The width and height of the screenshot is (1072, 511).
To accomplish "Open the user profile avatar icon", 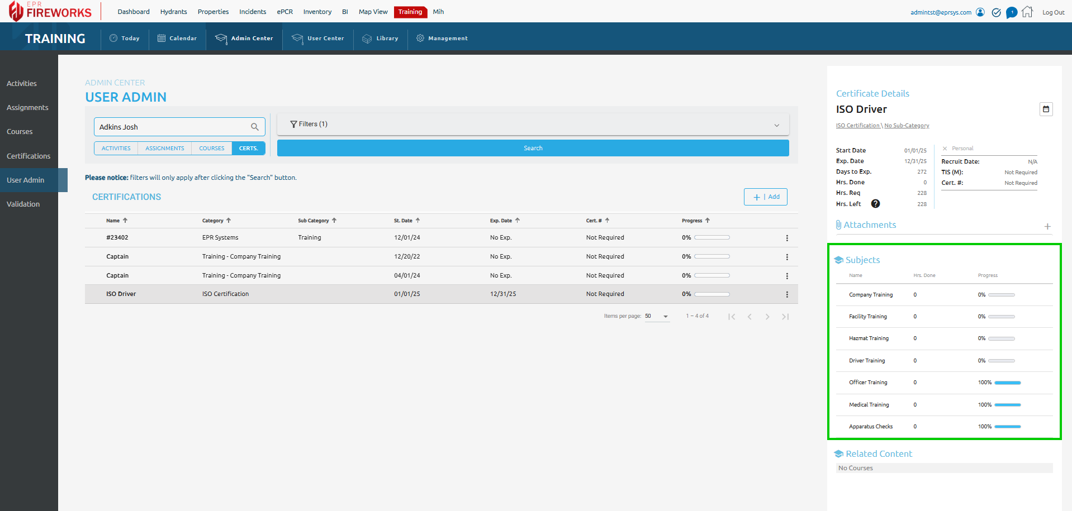I will click(x=980, y=12).
